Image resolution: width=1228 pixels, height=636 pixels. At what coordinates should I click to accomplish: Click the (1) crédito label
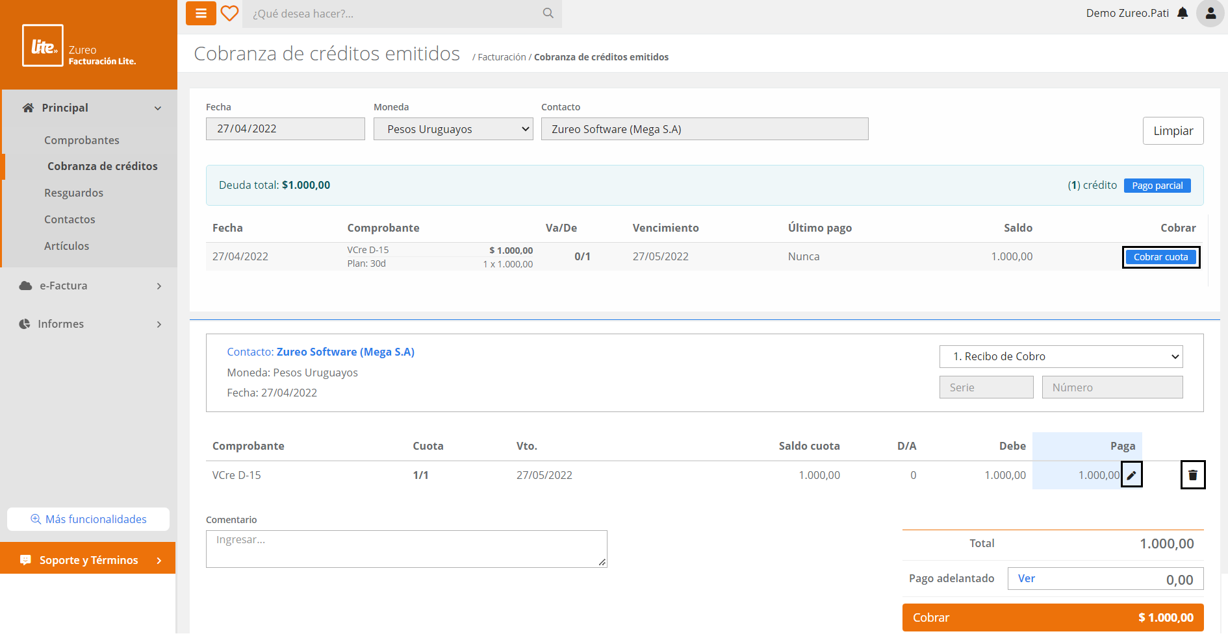(1092, 185)
